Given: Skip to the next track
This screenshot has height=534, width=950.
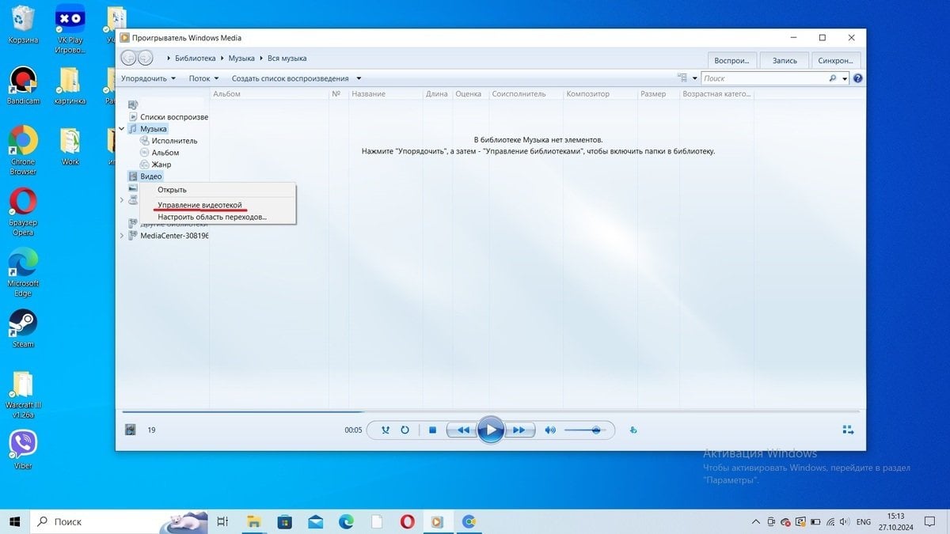Looking at the screenshot, I should point(519,430).
